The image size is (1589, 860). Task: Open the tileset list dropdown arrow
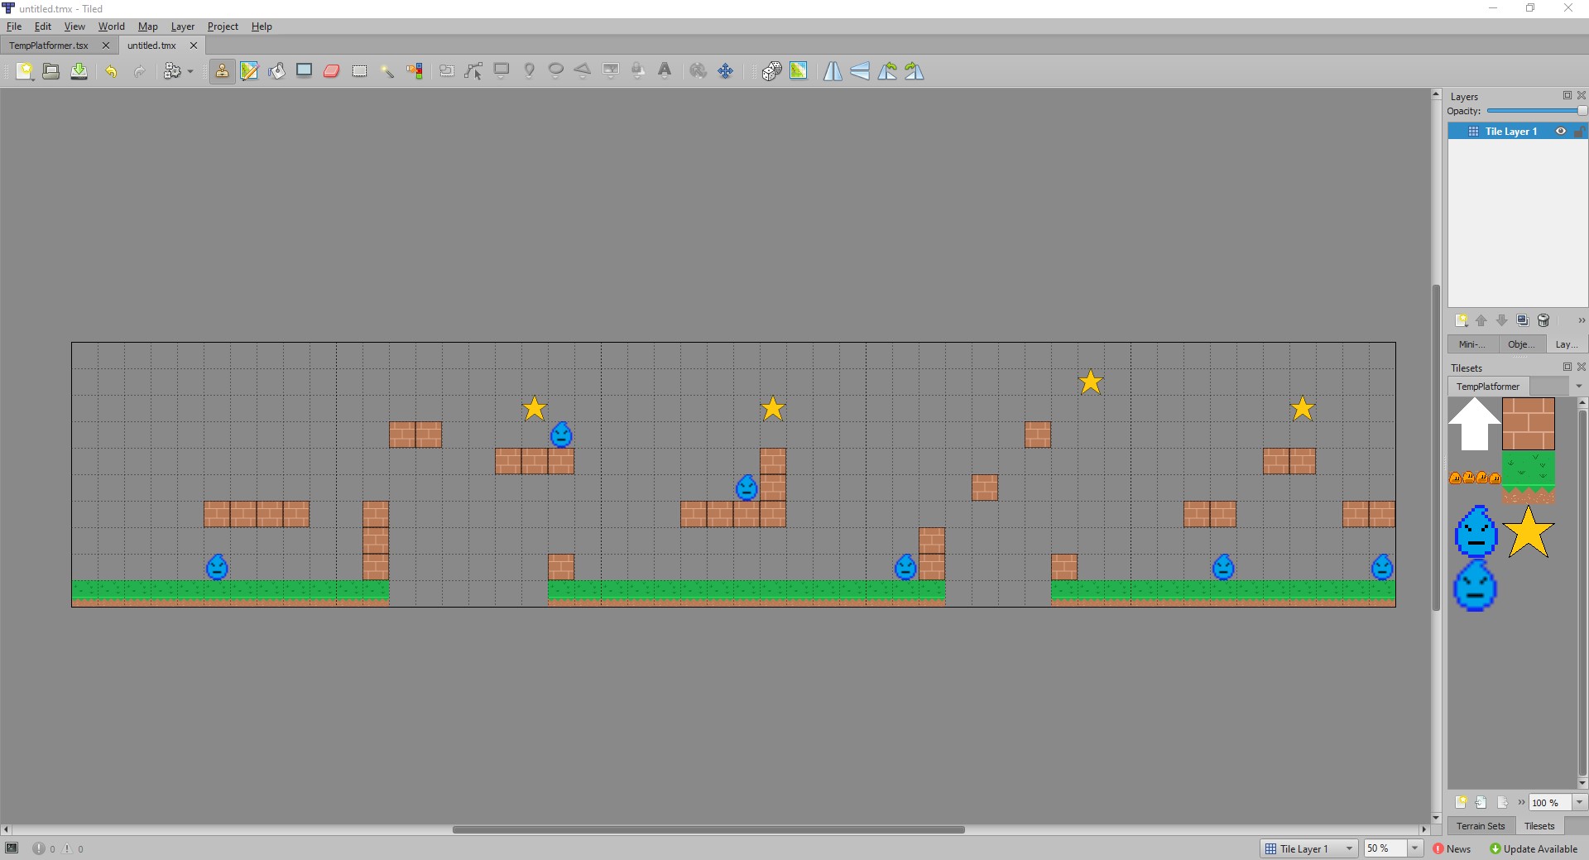1578,387
